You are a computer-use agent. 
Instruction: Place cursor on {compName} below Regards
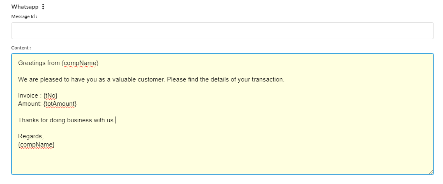coord(37,144)
